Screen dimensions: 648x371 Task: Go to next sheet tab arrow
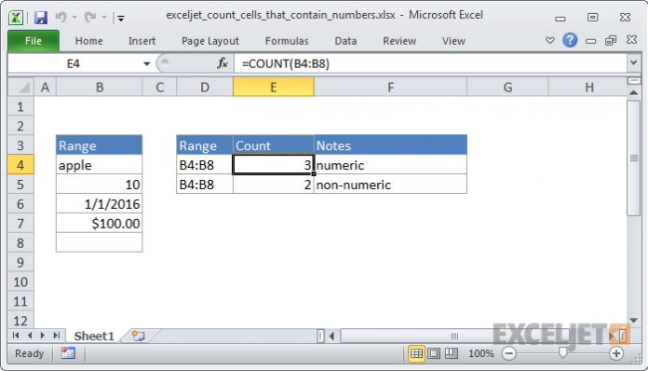(x=43, y=336)
